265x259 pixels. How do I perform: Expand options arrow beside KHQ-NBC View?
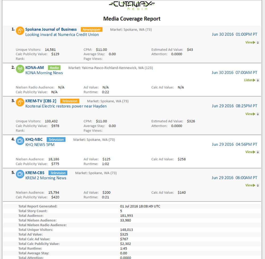point(258,152)
